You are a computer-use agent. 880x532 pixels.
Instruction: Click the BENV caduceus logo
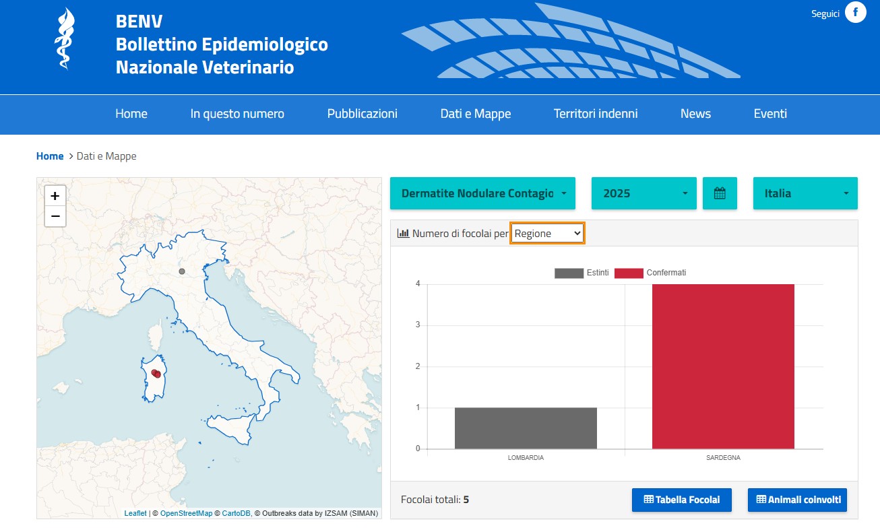coord(65,38)
